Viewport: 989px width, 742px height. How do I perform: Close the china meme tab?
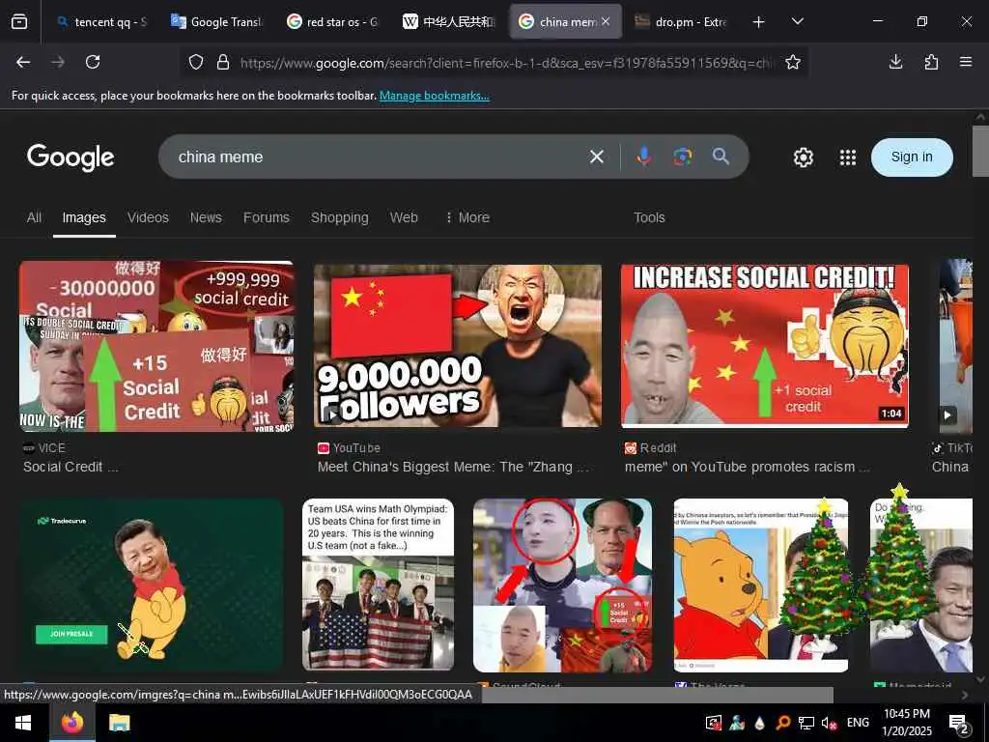pos(606,21)
